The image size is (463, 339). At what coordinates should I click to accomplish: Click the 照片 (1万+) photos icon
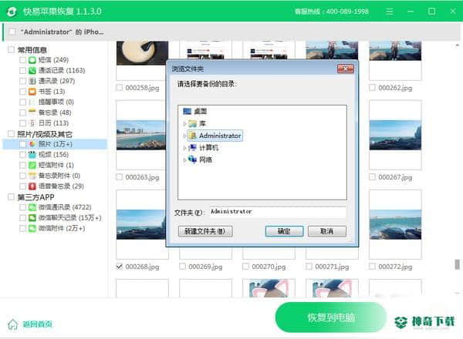(x=32, y=144)
